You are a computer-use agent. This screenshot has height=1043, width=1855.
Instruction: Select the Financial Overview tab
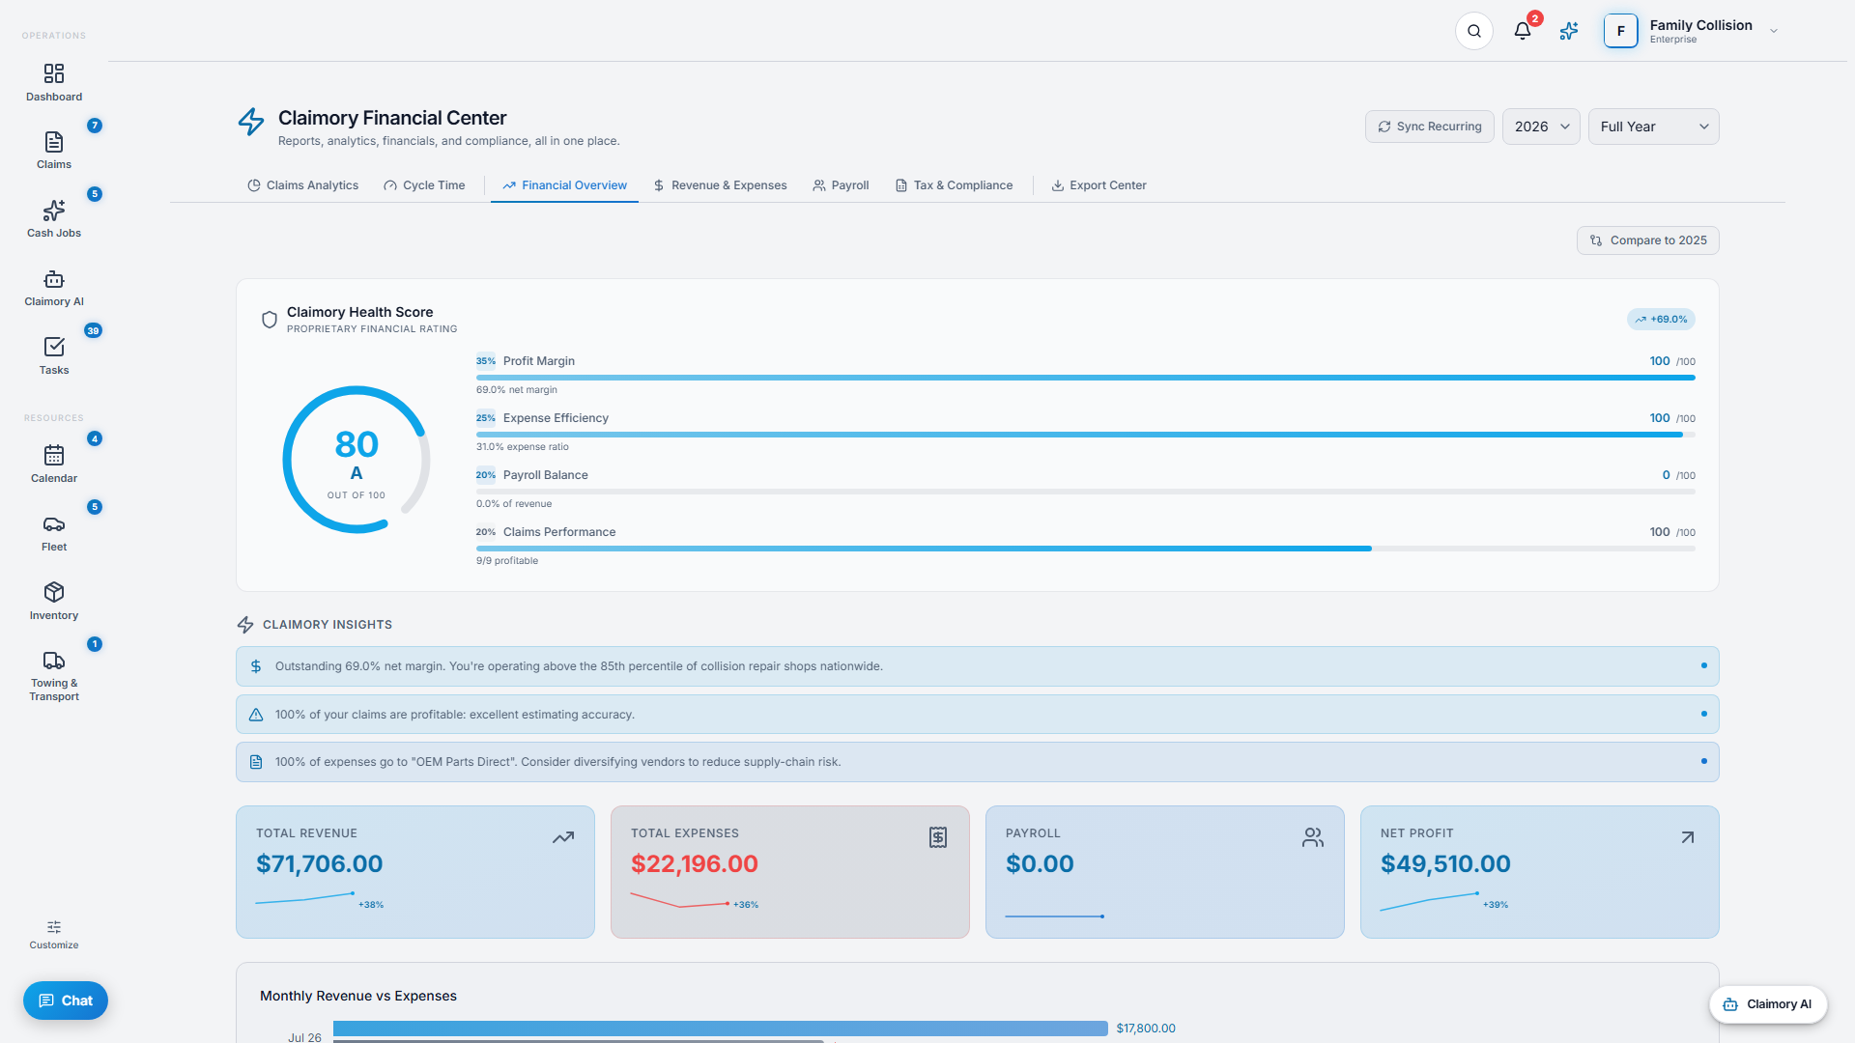coord(564,185)
